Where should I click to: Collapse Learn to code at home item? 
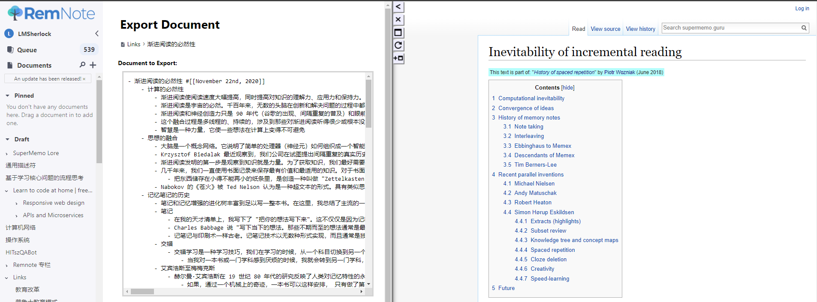pyautogui.click(x=6, y=191)
